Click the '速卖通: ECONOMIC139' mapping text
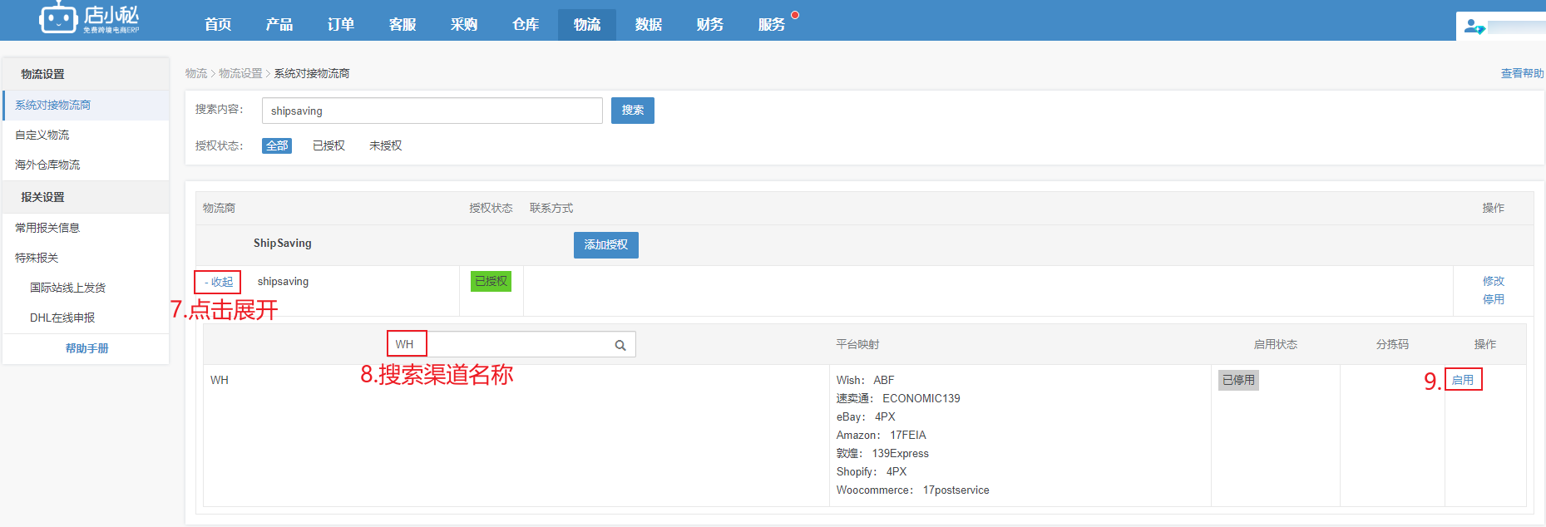 898,399
